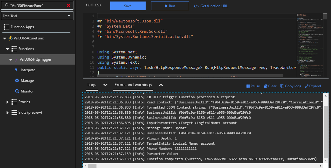Click the VaiD365AzureFunc lightning bolt icon
This screenshot has height=168, width=331.
10,38
